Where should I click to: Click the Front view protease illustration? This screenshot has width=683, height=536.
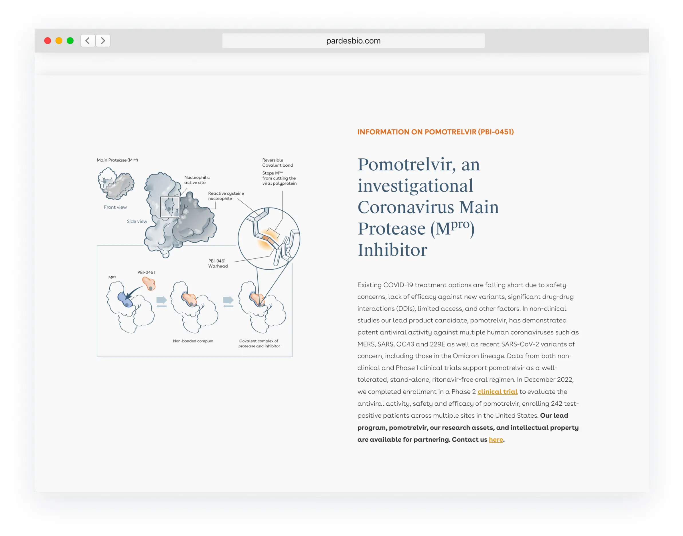116,184
